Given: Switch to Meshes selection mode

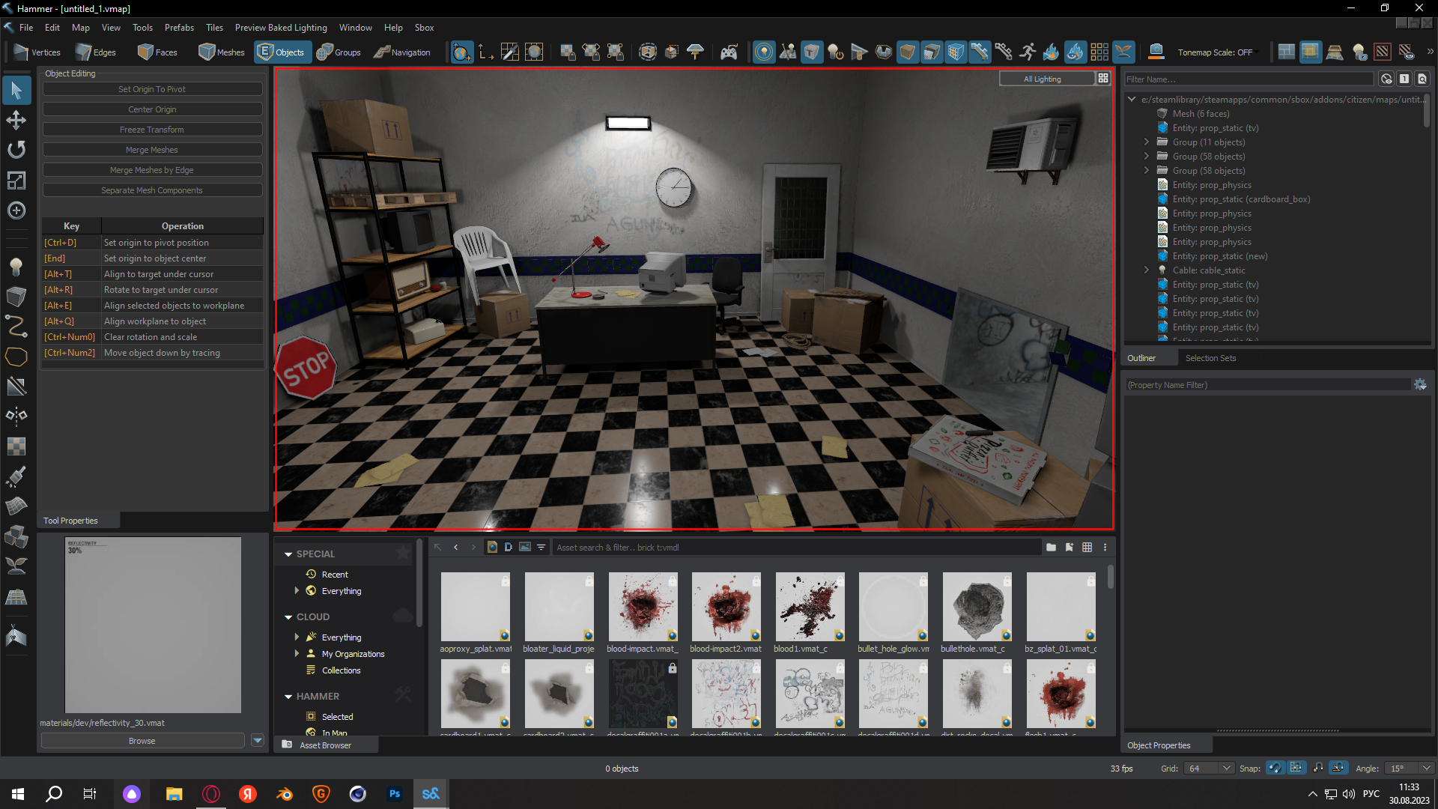Looking at the screenshot, I should (222, 52).
